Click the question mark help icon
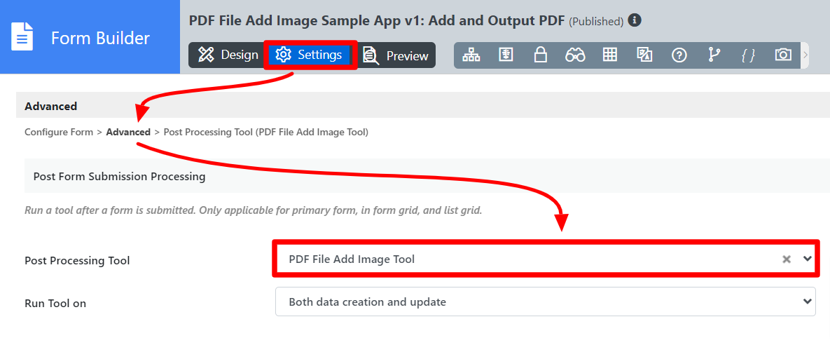This screenshot has height=352, width=830. 679,55
